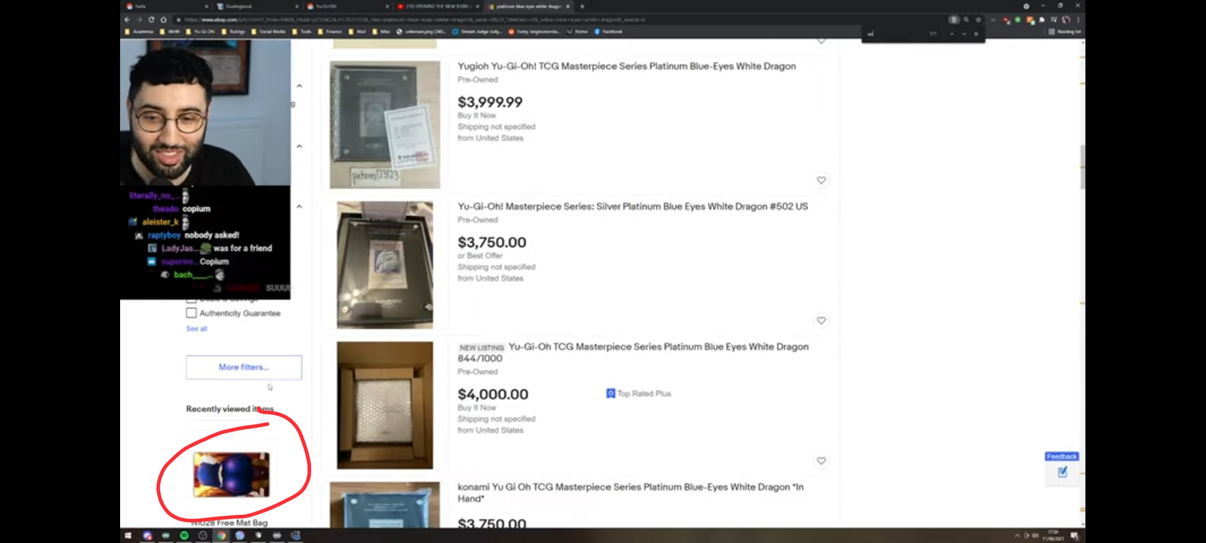The width and height of the screenshot is (1206, 543).
Task: Open the Yu-Gi-Oh bookmarks folder
Action: (200, 32)
